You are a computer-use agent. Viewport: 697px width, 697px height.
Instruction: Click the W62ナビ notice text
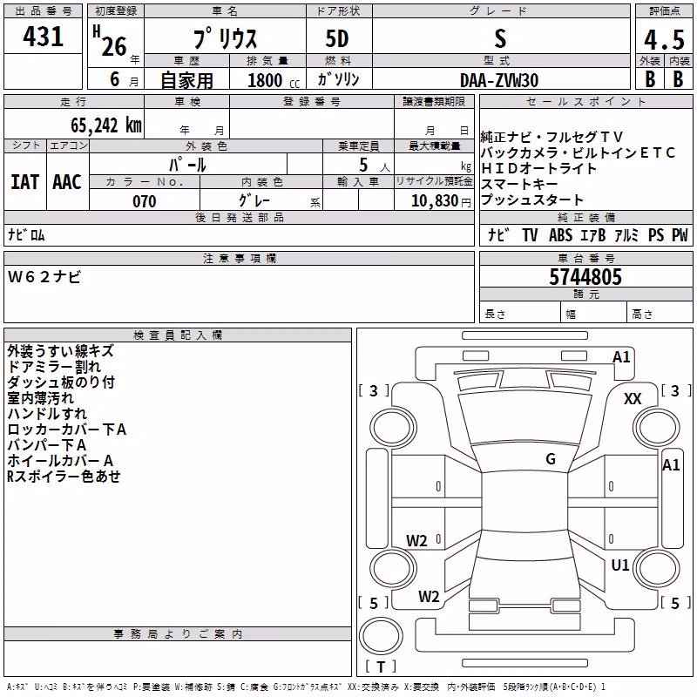44,277
